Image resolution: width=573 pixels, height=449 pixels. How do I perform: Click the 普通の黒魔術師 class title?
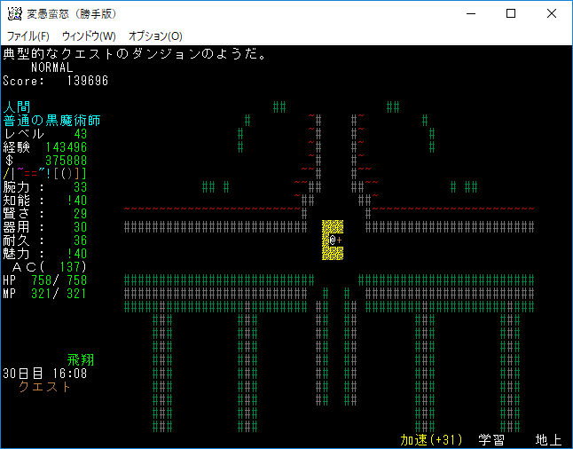point(51,121)
